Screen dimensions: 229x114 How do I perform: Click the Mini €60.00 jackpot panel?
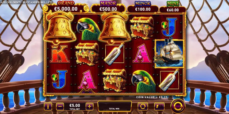pyautogui.click(x=173, y=8)
